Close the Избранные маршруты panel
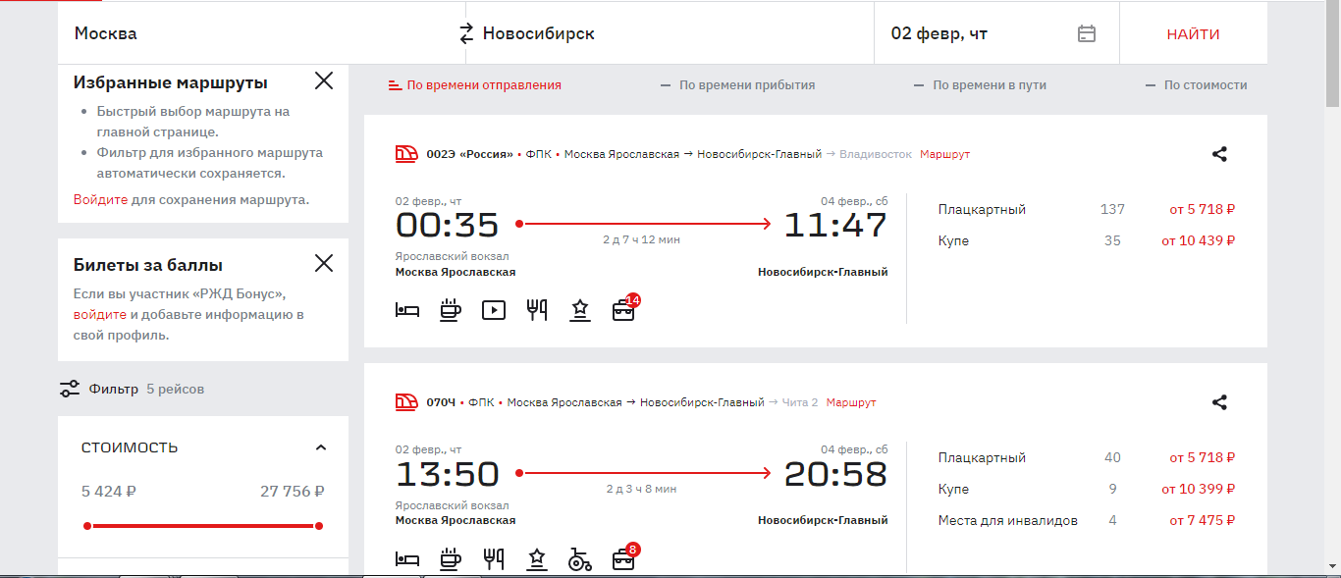 (x=324, y=81)
